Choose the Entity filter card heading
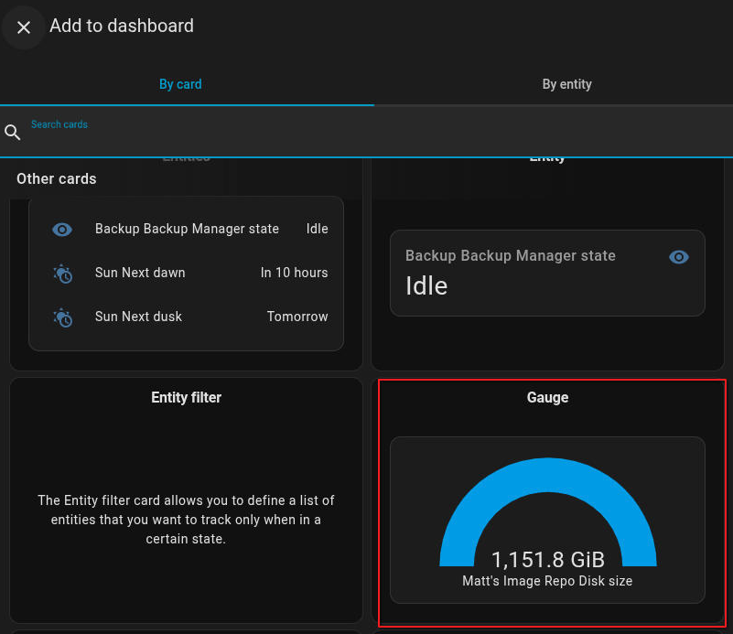The width and height of the screenshot is (733, 634). tap(186, 397)
